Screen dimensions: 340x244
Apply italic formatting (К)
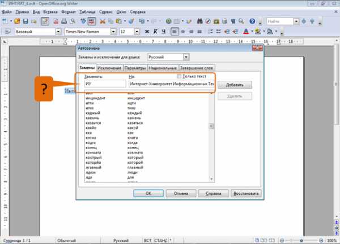155,32
